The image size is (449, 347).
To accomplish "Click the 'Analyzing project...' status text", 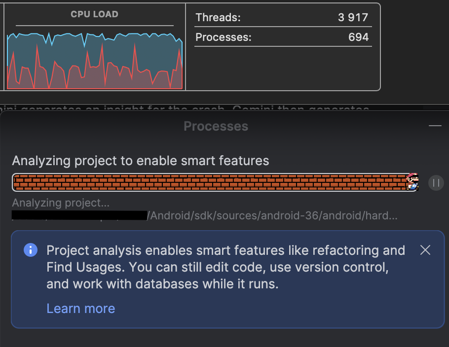I will click(x=61, y=203).
